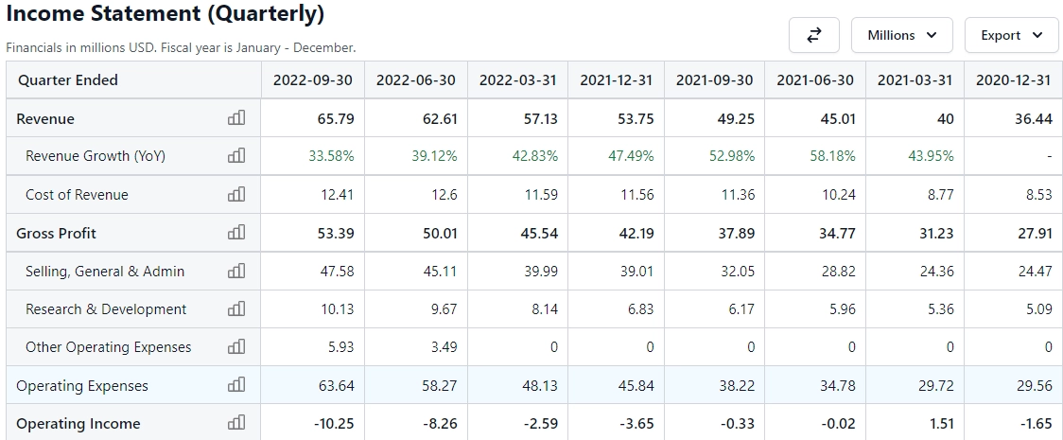
Task: Click the 2021-12-31 column header
Action: click(617, 80)
